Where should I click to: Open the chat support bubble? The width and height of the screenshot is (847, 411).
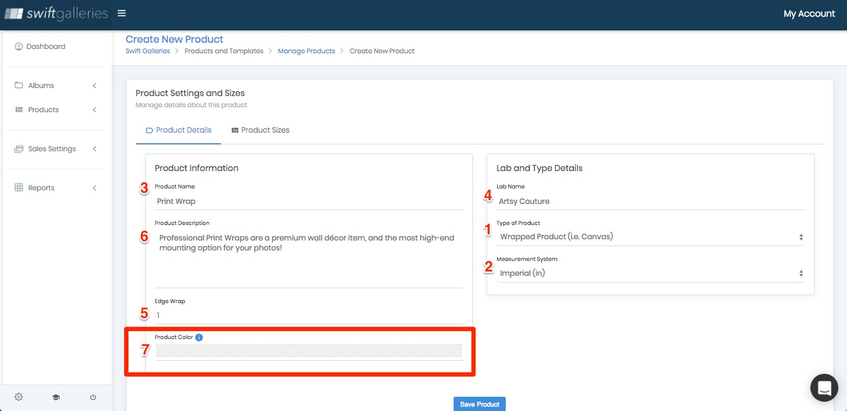pos(824,388)
